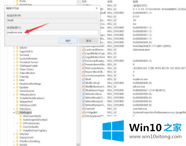Expand the Time Zones key
Image resolution: width=186 pixels, height=146 pixels.
tap(14, 69)
